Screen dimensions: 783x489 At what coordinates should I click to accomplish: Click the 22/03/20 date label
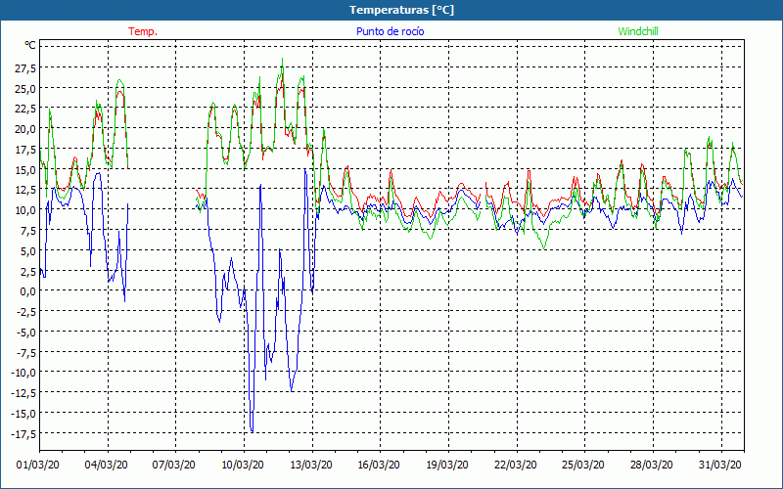tap(516, 466)
